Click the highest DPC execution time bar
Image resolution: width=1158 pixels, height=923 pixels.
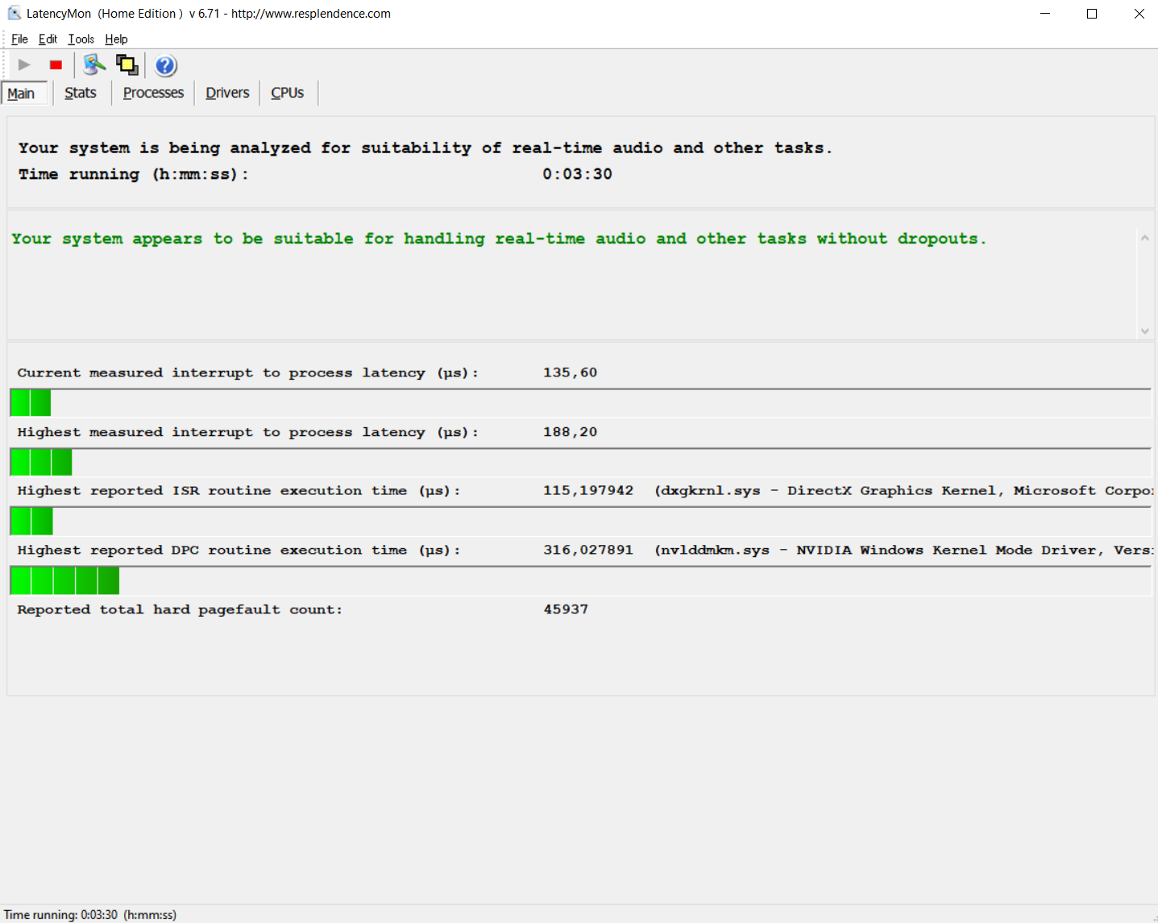coord(580,580)
